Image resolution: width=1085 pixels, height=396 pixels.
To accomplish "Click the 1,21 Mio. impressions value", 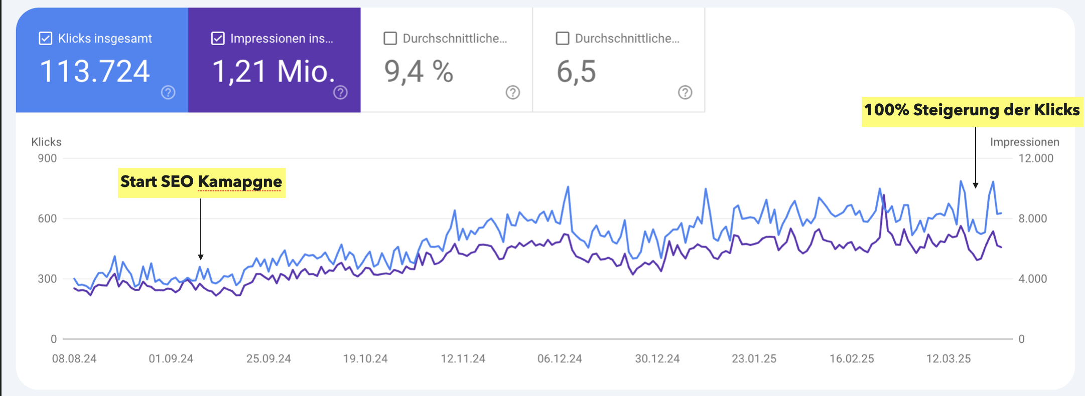I will coord(274,71).
